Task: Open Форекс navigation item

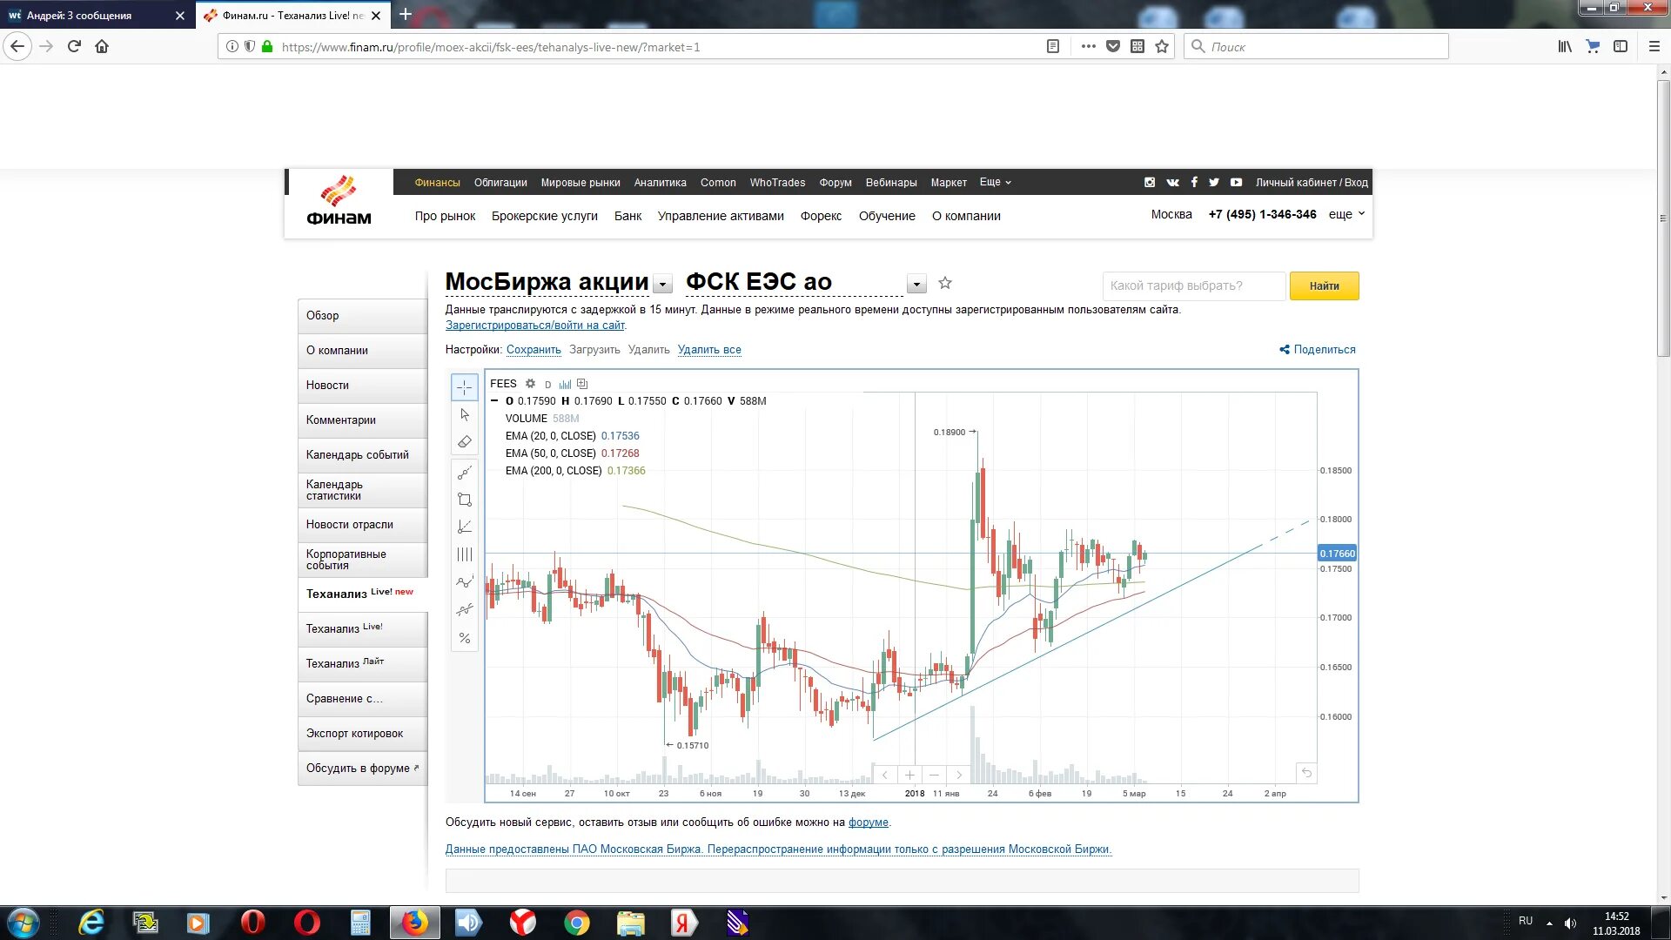Action: coord(821,216)
